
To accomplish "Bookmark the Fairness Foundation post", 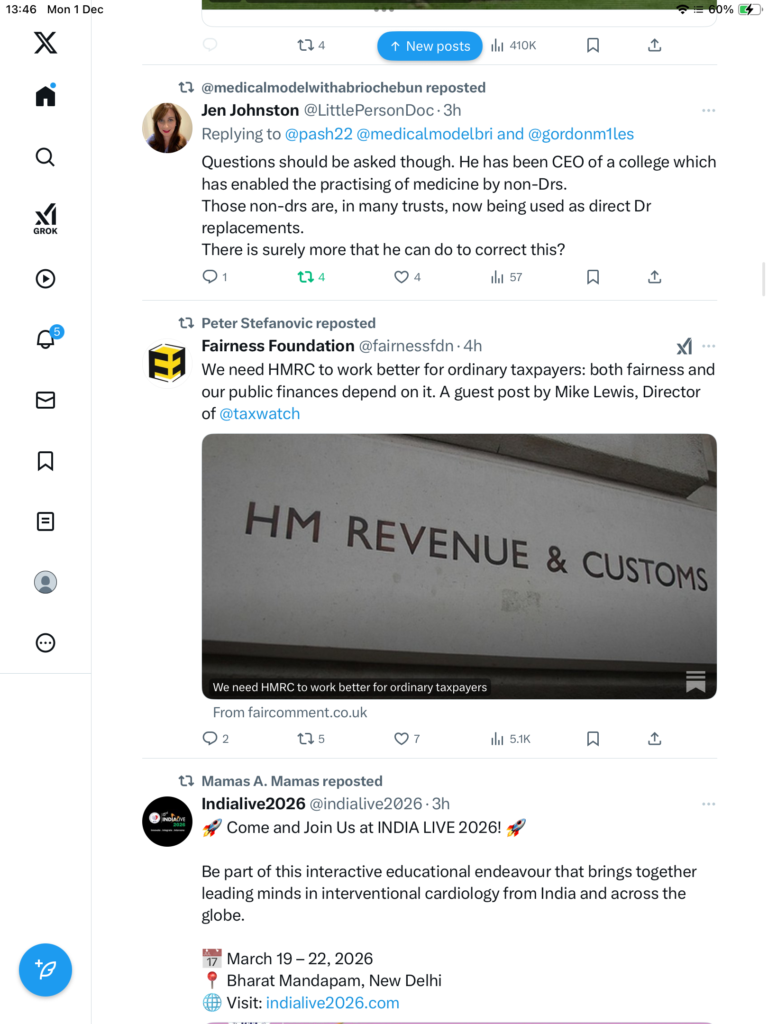I will click(x=593, y=739).
